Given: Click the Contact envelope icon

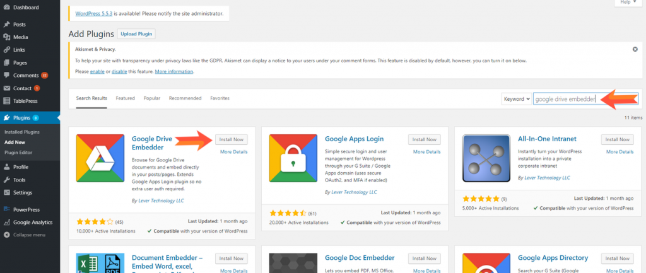Looking at the screenshot, I should [6, 88].
